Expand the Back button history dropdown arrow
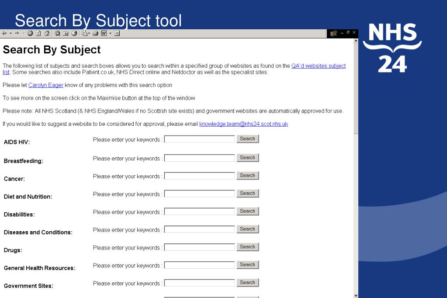The image size is (447, 298). (10, 33)
